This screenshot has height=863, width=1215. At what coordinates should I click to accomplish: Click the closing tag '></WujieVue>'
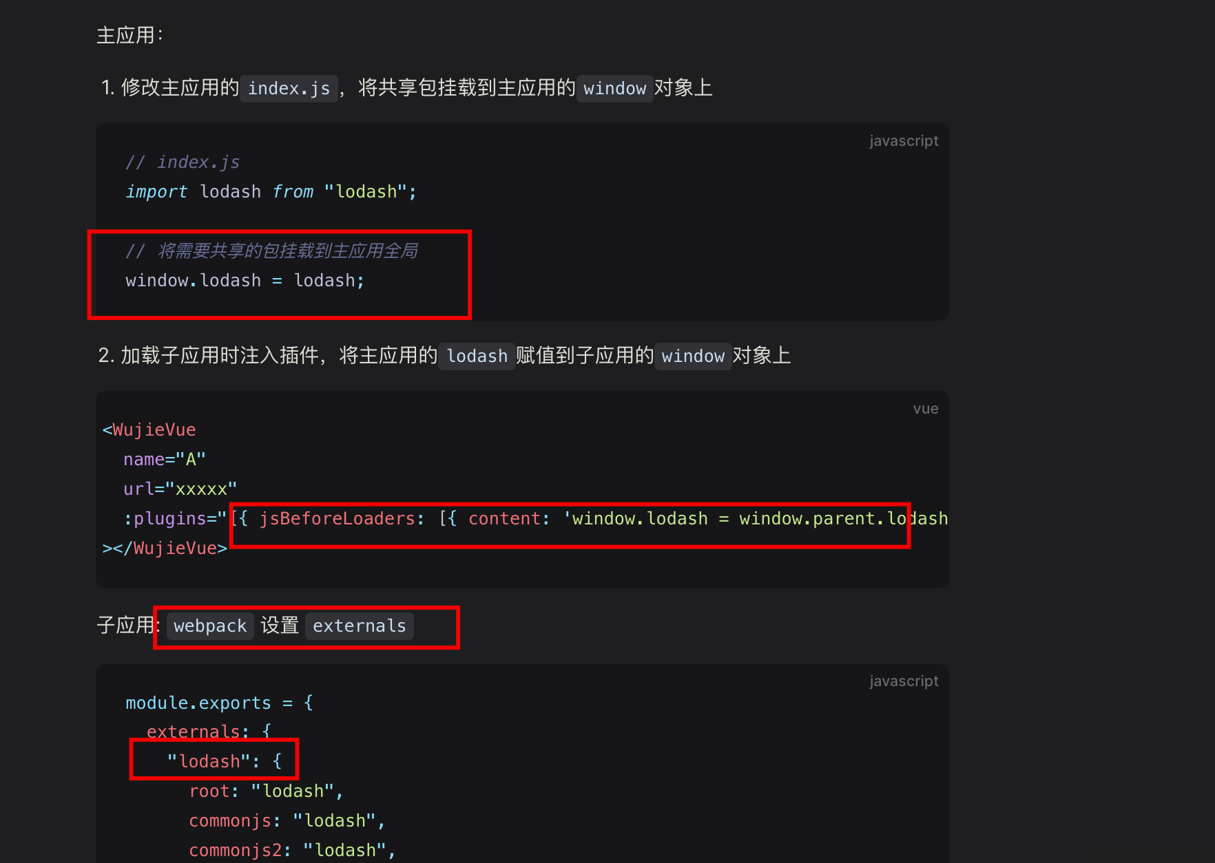click(165, 548)
